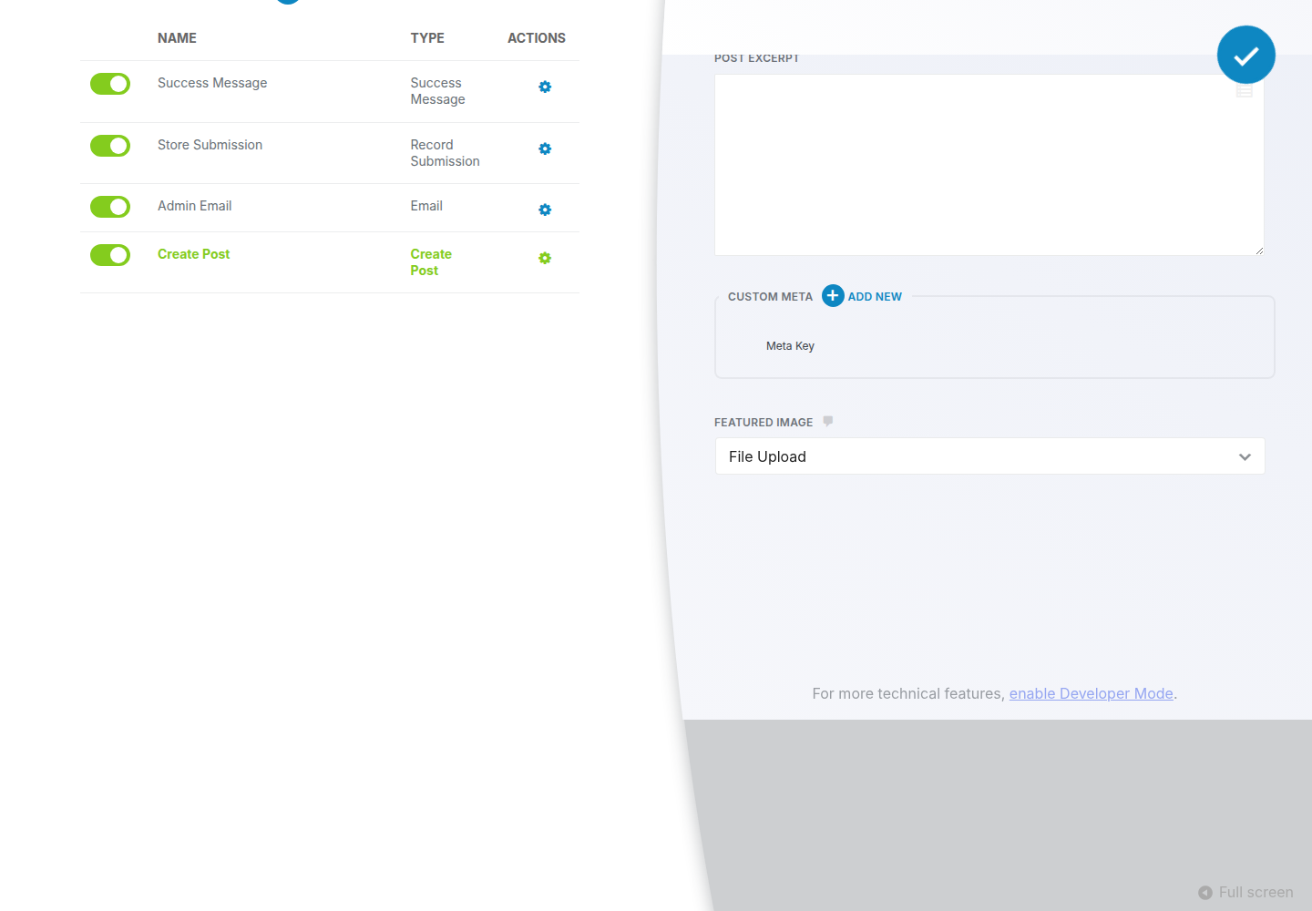Screen dimensions: 1312x911
Task: Select the Store Submission action name
Action: [210, 145]
